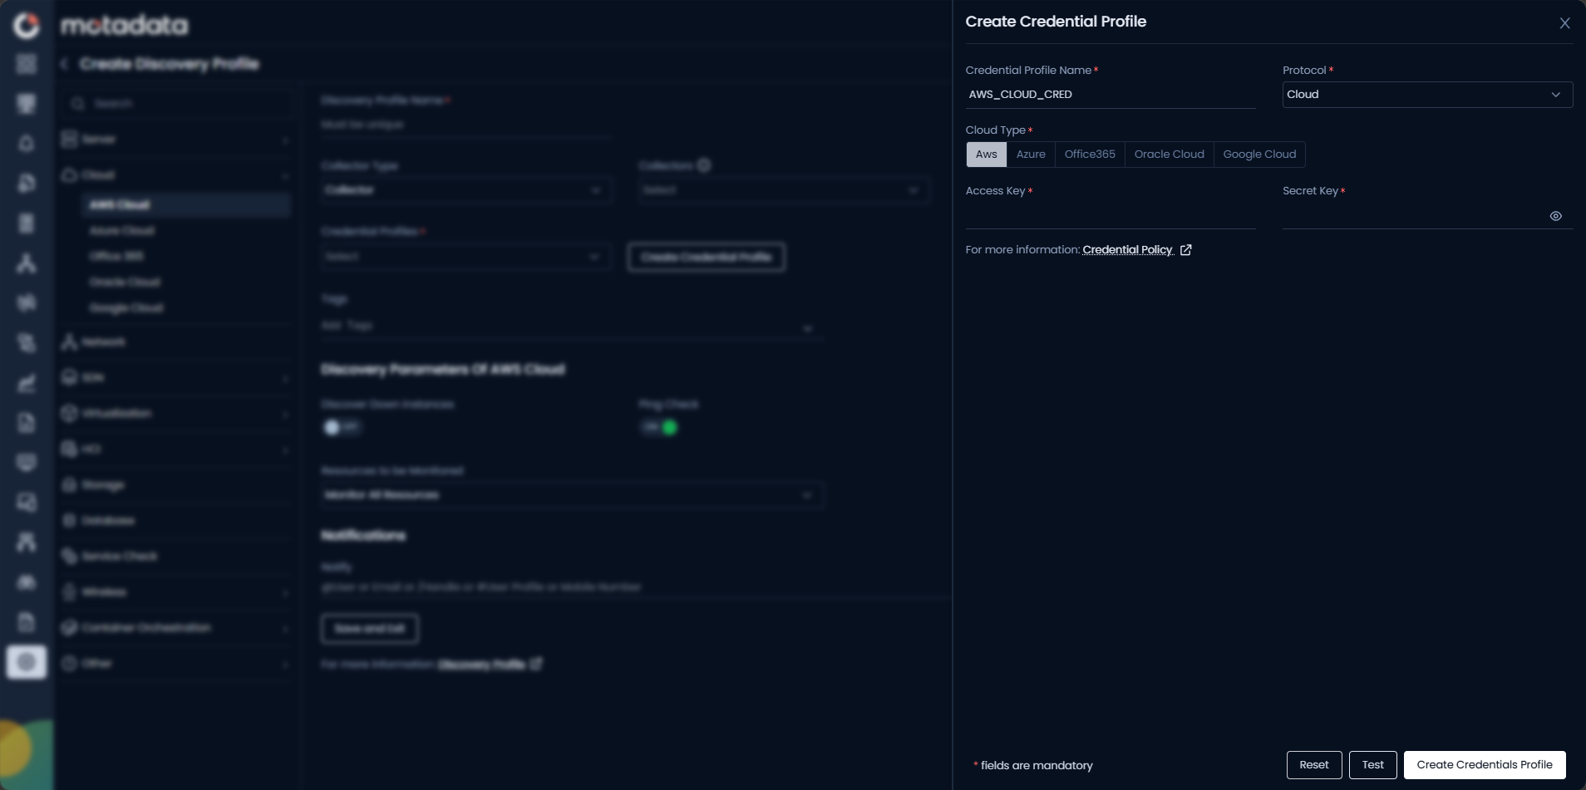Open alerts bell icon in left rail
This screenshot has height=790, width=1586.
27,144
